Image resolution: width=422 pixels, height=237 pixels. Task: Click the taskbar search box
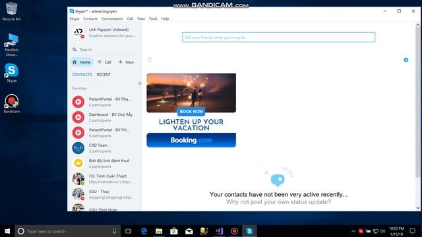(x=67, y=231)
